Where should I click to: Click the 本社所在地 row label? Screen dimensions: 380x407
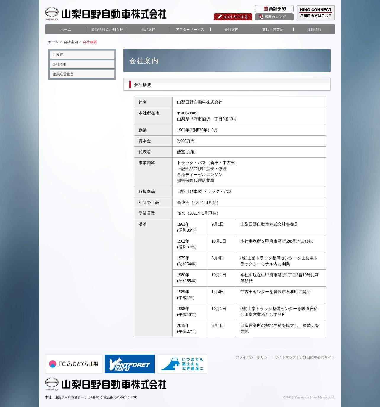tap(149, 113)
